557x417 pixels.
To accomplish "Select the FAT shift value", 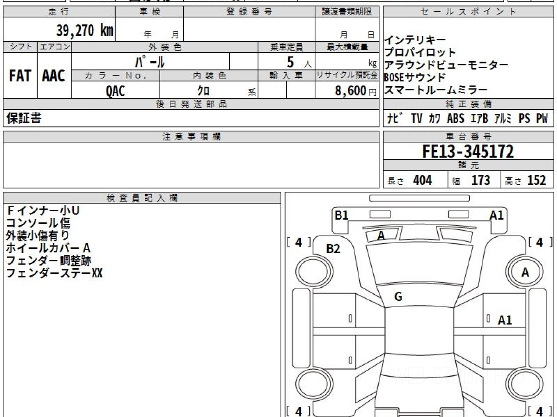I will click(x=20, y=76).
